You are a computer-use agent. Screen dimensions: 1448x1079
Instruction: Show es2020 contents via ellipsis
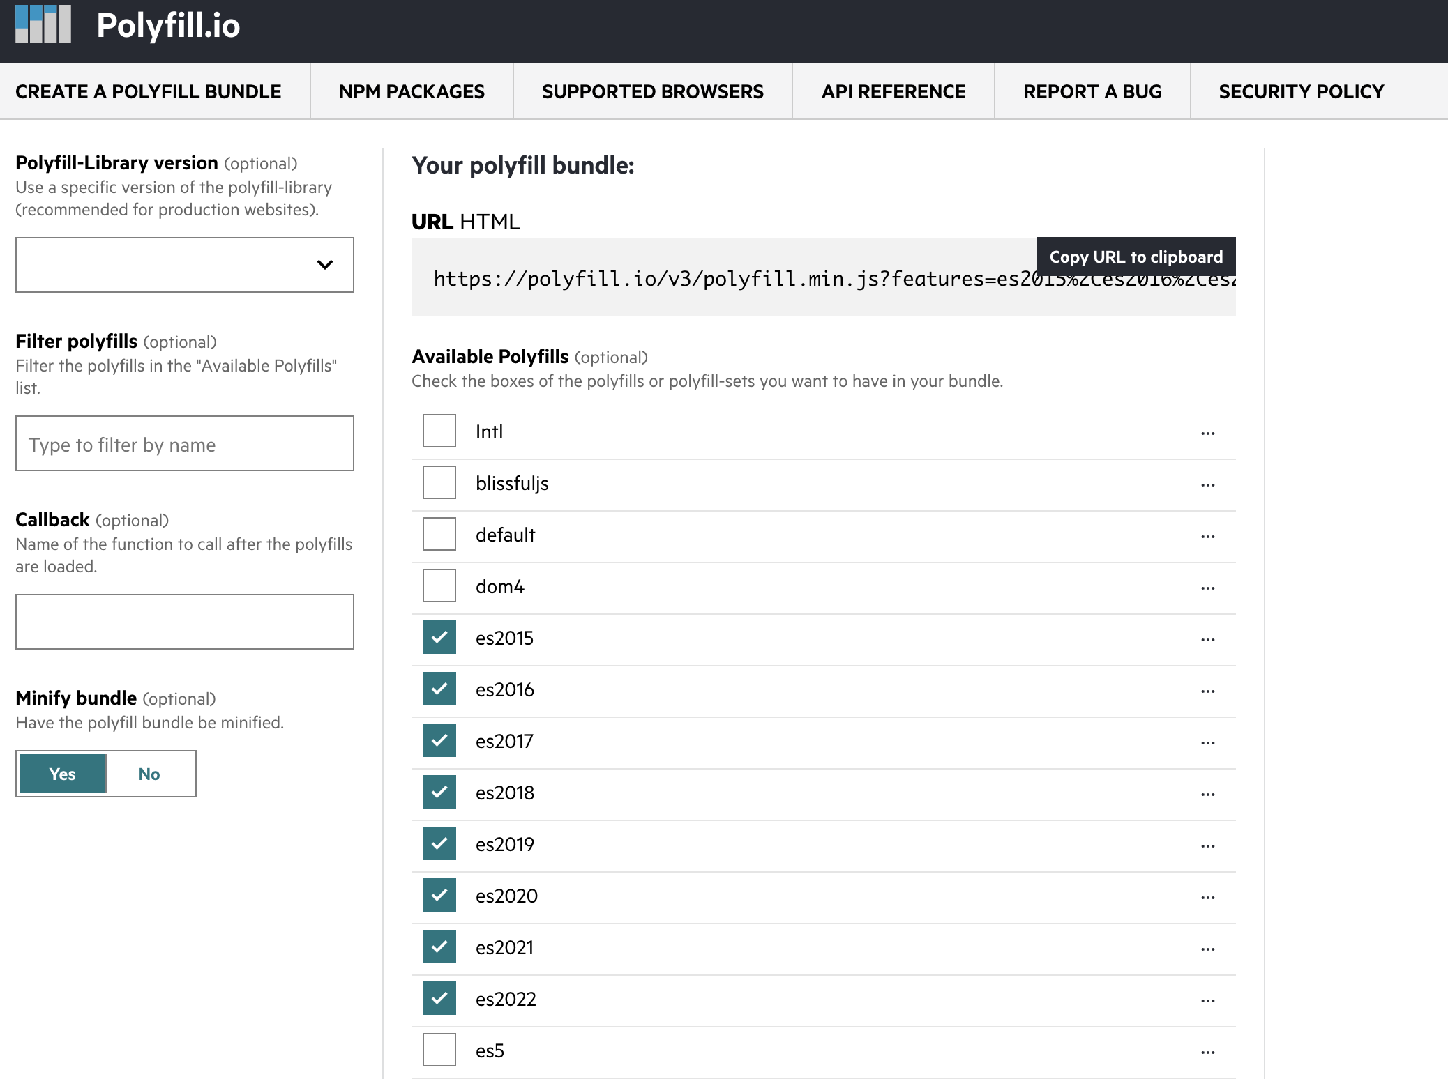click(x=1208, y=898)
